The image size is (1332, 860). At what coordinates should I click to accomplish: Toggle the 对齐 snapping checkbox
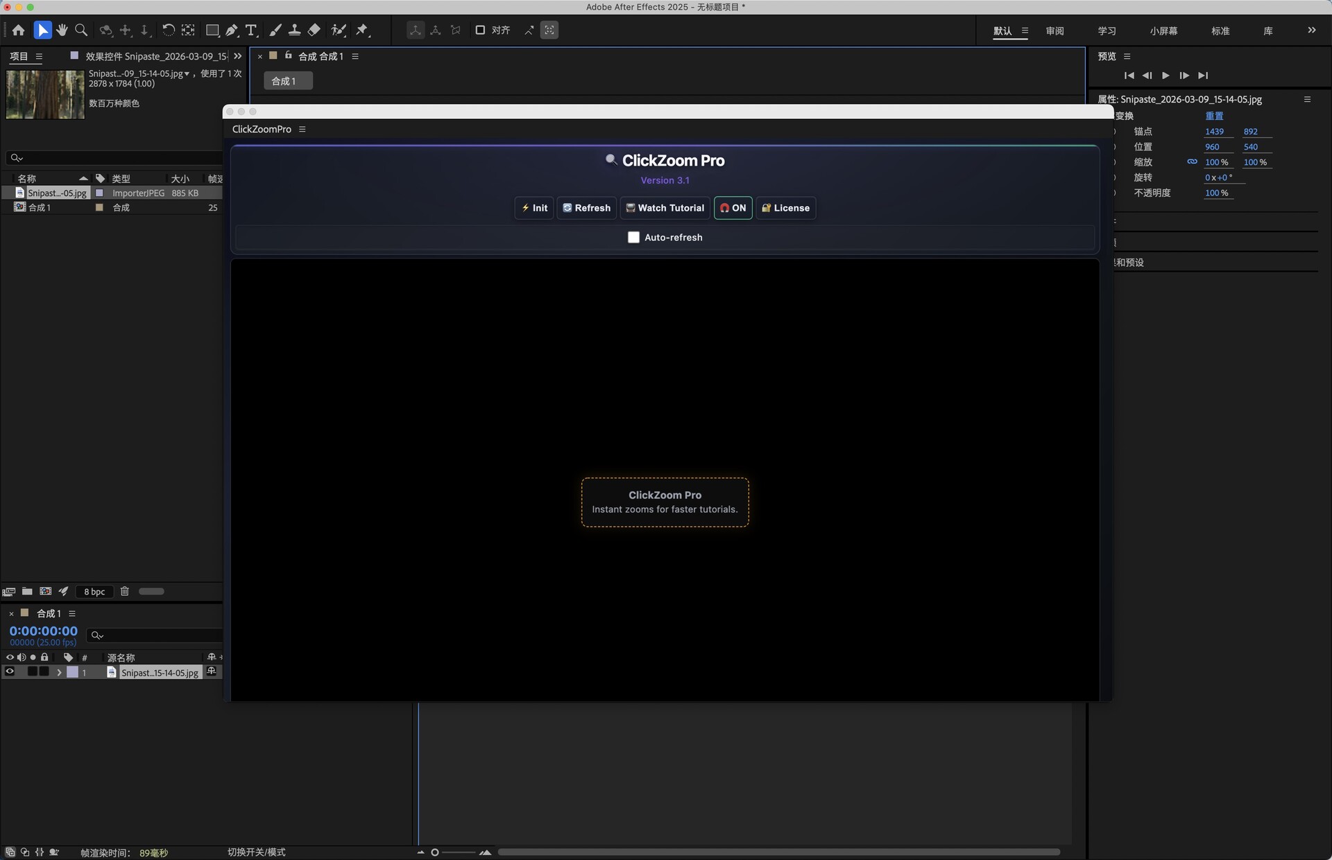pyautogui.click(x=480, y=30)
